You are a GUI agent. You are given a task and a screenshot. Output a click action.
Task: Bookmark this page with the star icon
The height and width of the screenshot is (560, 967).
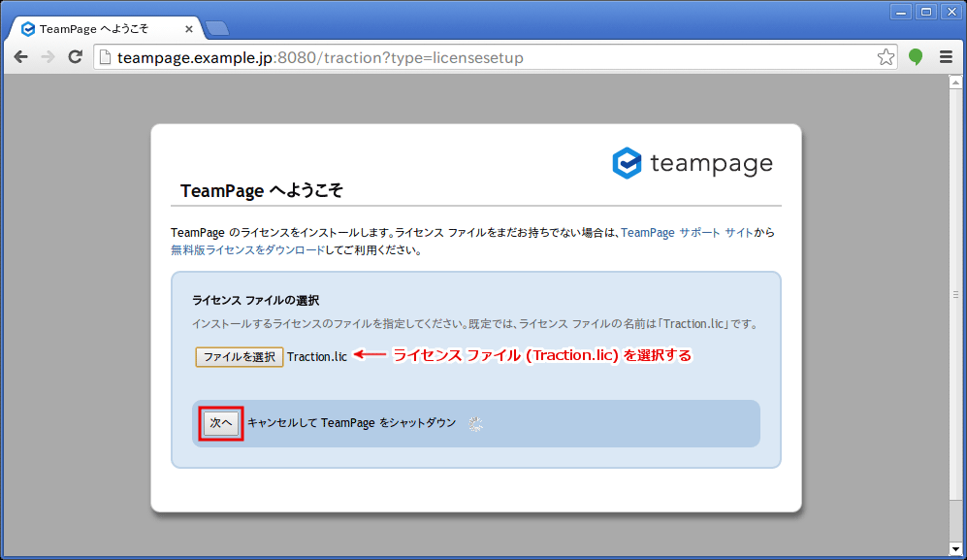coord(886,57)
